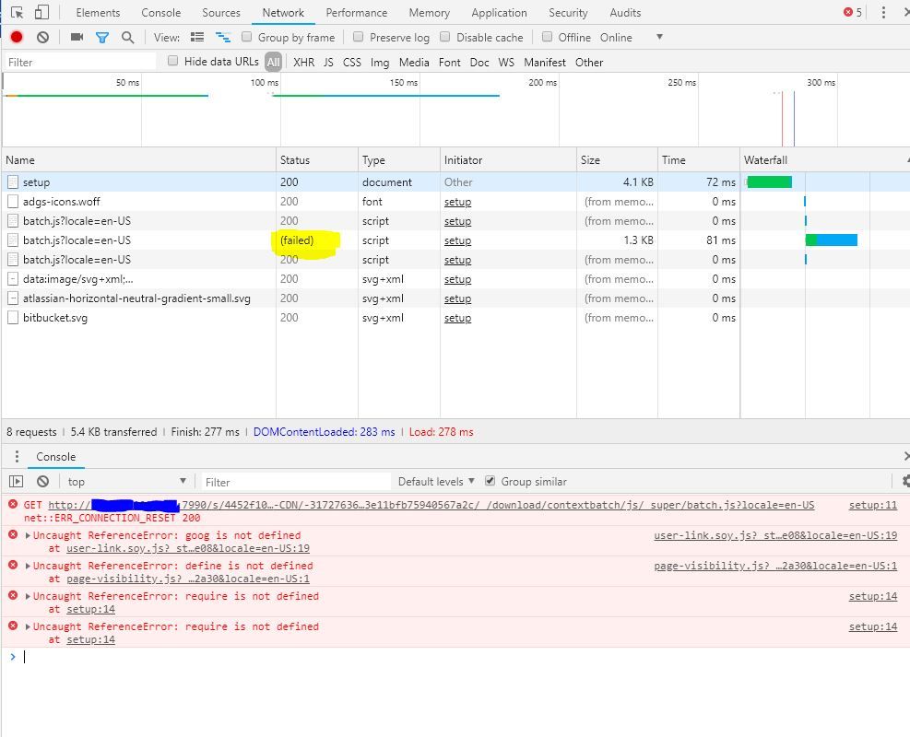Open the red error count indicator
The image size is (910, 737).
(852, 12)
